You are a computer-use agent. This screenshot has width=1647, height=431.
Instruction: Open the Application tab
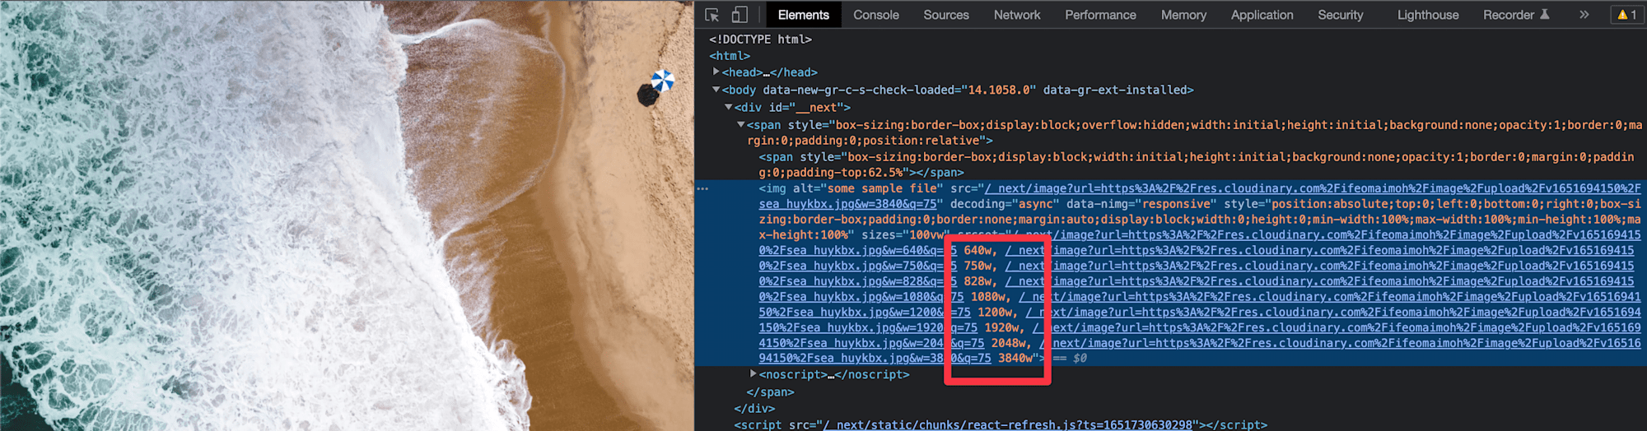(x=1262, y=15)
